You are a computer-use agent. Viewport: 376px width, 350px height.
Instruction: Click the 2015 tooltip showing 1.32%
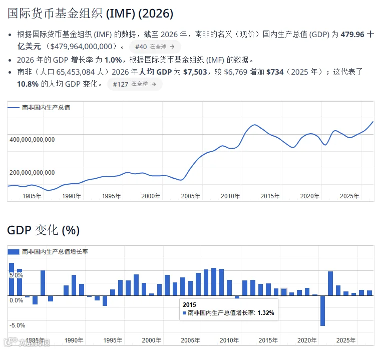coord(229,309)
